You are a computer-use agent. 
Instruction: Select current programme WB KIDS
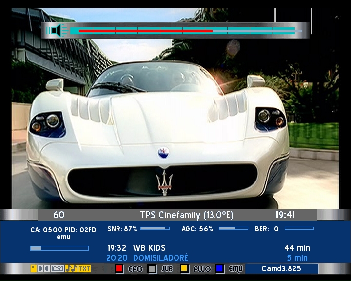pos(149,248)
